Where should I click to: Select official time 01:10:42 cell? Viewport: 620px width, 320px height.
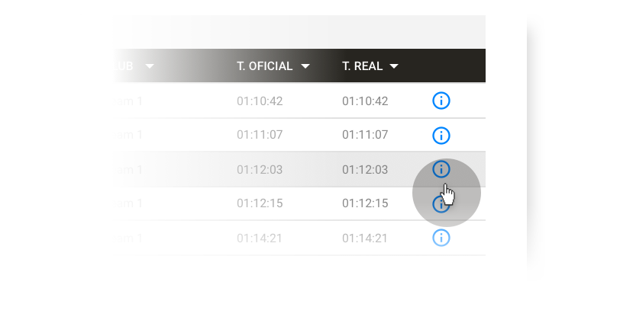click(x=260, y=101)
